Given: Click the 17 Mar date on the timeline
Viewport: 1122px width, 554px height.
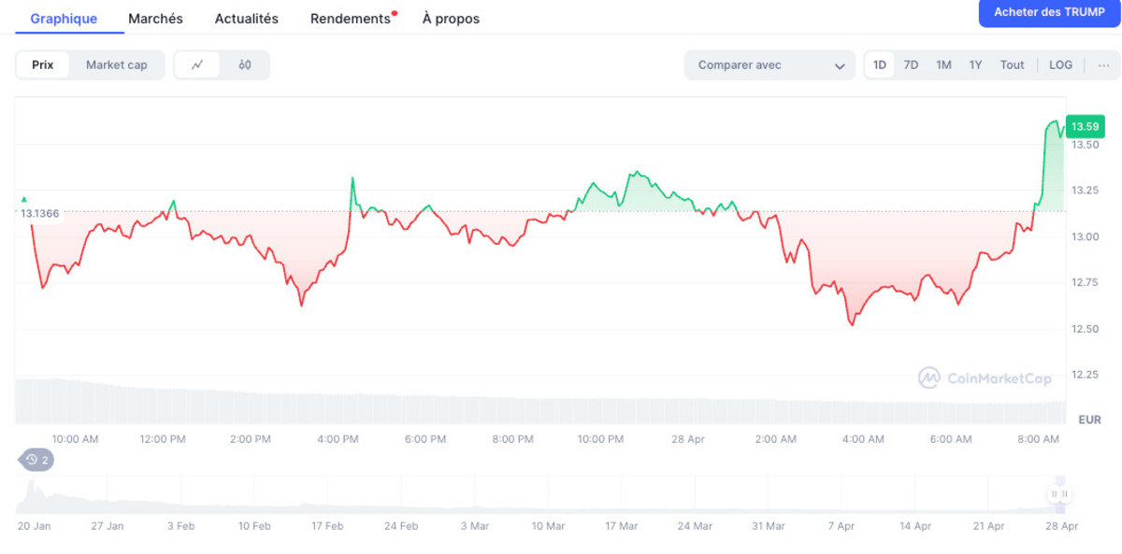Looking at the screenshot, I should (621, 526).
